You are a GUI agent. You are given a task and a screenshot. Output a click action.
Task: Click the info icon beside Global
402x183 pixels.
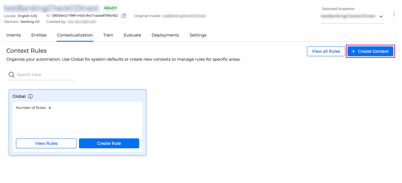[x=30, y=96]
